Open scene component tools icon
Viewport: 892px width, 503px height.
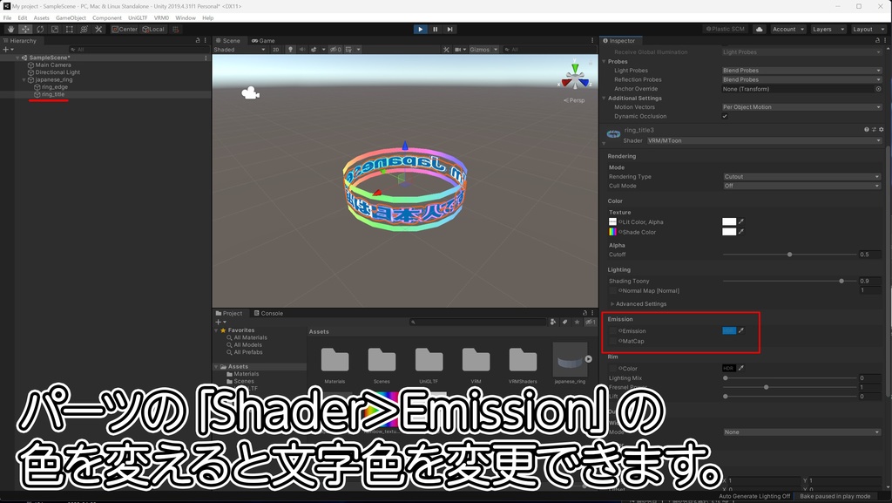coord(446,50)
